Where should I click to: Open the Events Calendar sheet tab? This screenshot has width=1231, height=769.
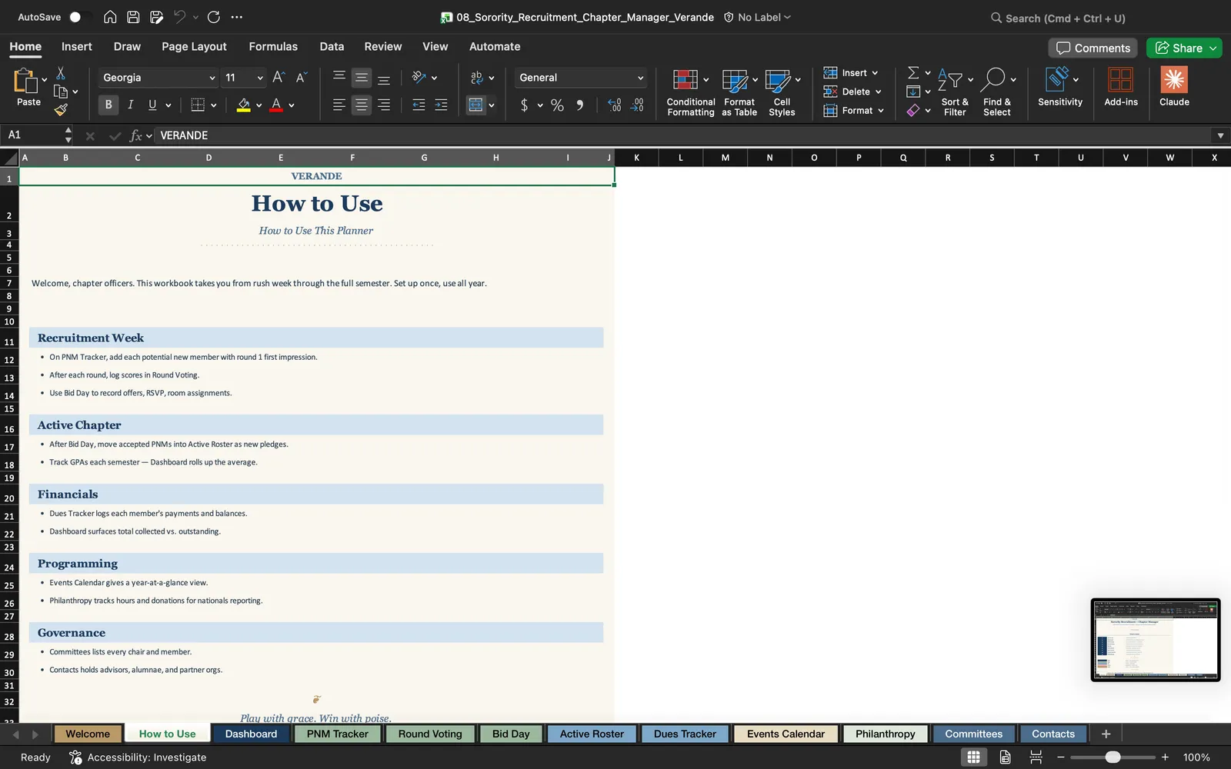pyautogui.click(x=786, y=734)
